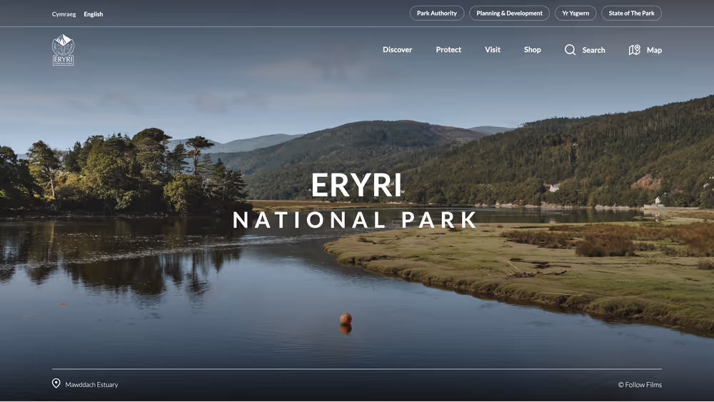Click the Eryri National Park logo
The width and height of the screenshot is (714, 402).
click(x=63, y=50)
